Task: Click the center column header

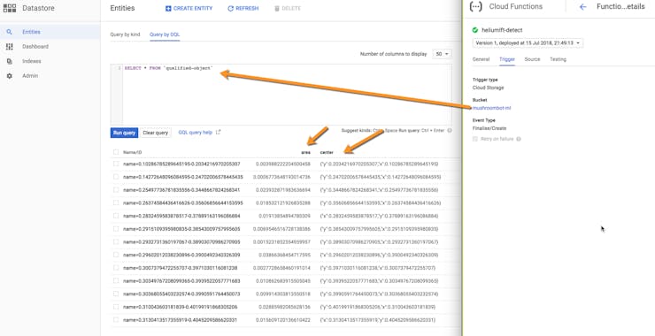Action: tap(327, 152)
